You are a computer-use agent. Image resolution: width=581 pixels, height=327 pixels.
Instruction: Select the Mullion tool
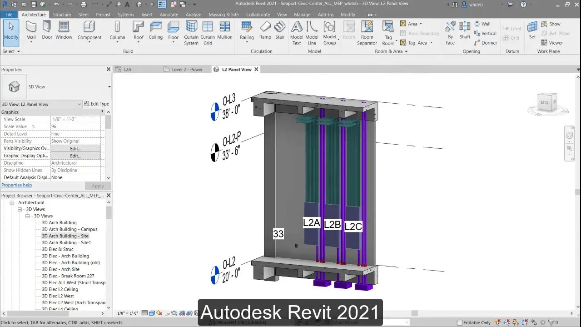(225, 30)
